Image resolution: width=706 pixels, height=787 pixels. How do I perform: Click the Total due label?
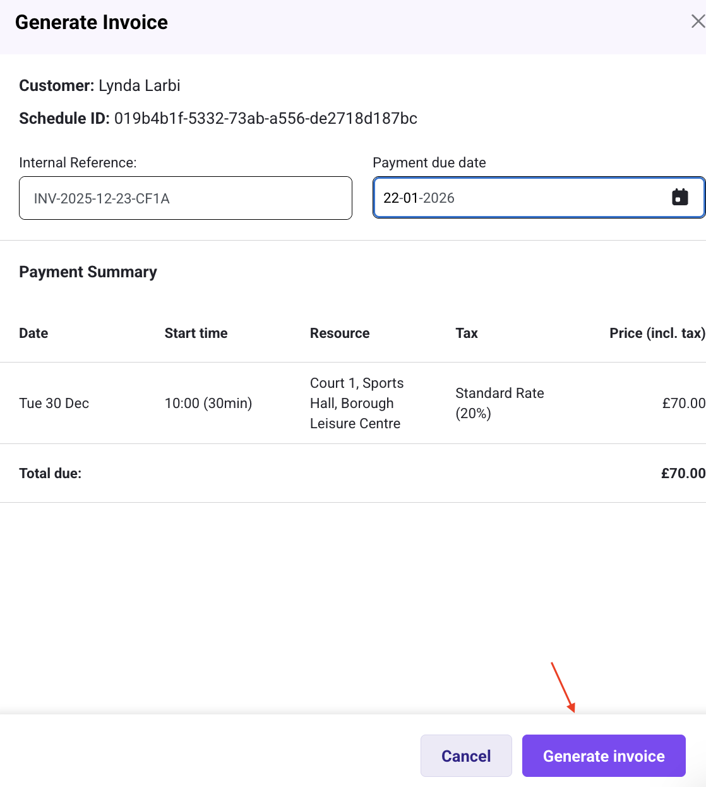point(51,473)
